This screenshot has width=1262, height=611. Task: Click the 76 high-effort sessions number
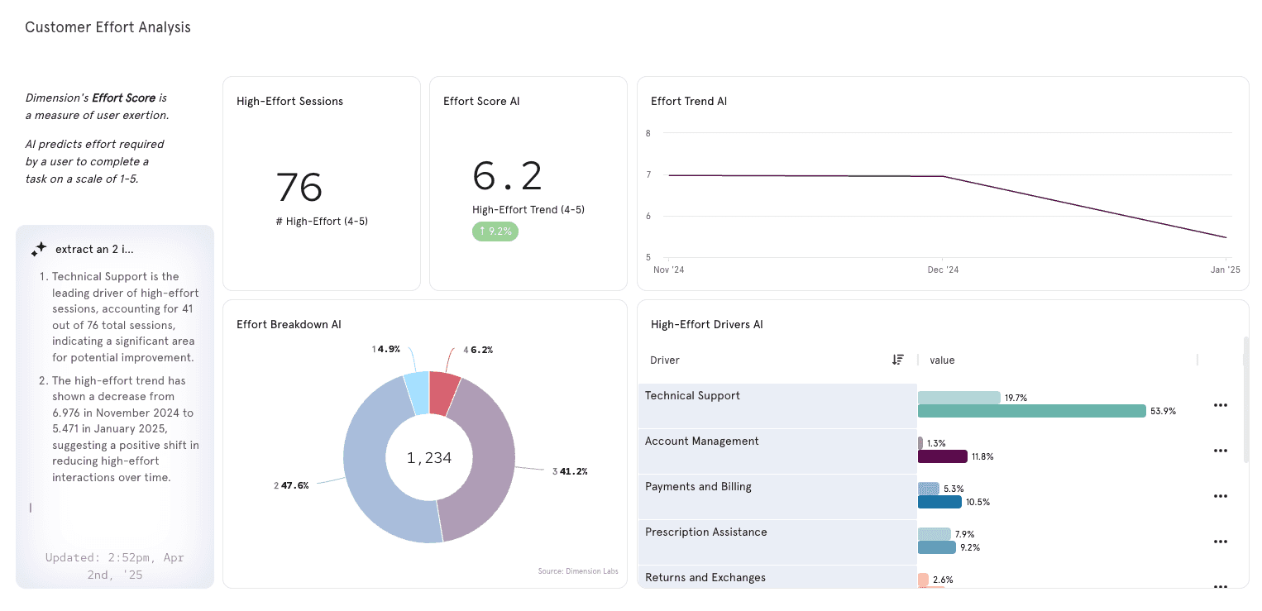point(299,187)
